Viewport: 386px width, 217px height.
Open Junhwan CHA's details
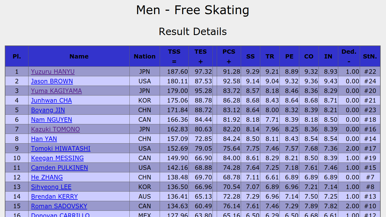(x=51, y=101)
